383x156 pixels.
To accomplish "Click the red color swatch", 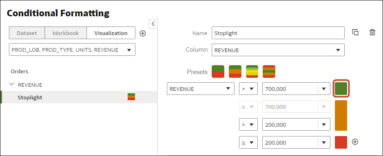I will [341, 142].
